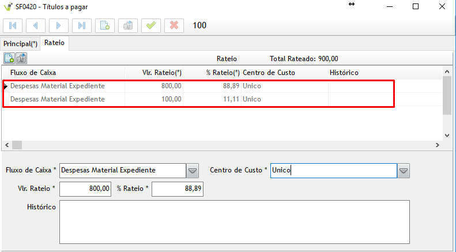
Task: Sort by Vlr. Rateio(*) column header
Action: 162,73
